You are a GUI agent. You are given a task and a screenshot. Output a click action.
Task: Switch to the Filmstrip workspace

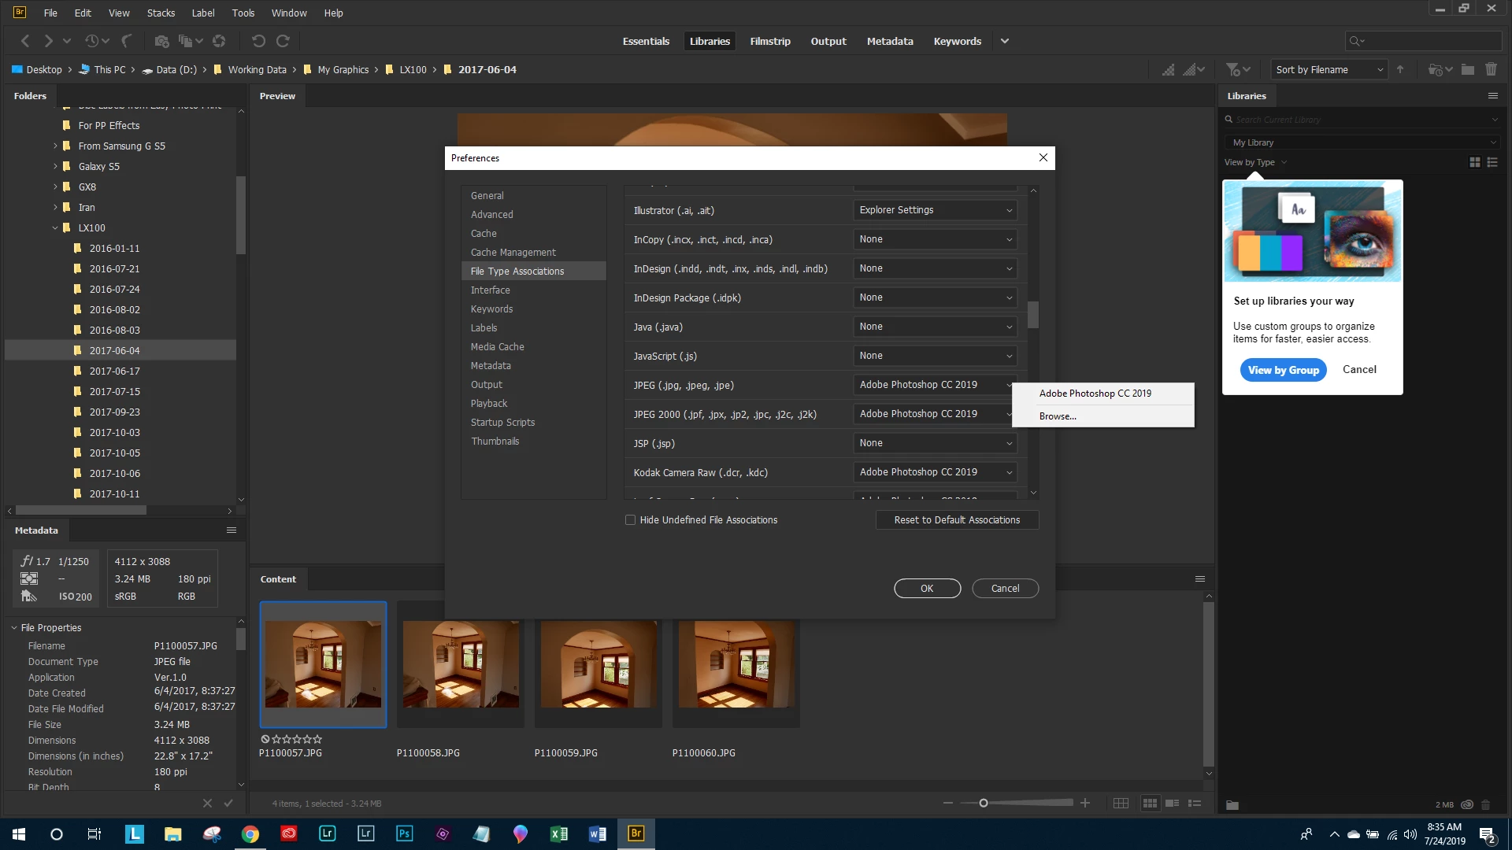pos(769,41)
